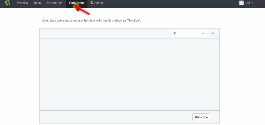Click the red arrow annotation pointing at CodeTester

coord(83,11)
